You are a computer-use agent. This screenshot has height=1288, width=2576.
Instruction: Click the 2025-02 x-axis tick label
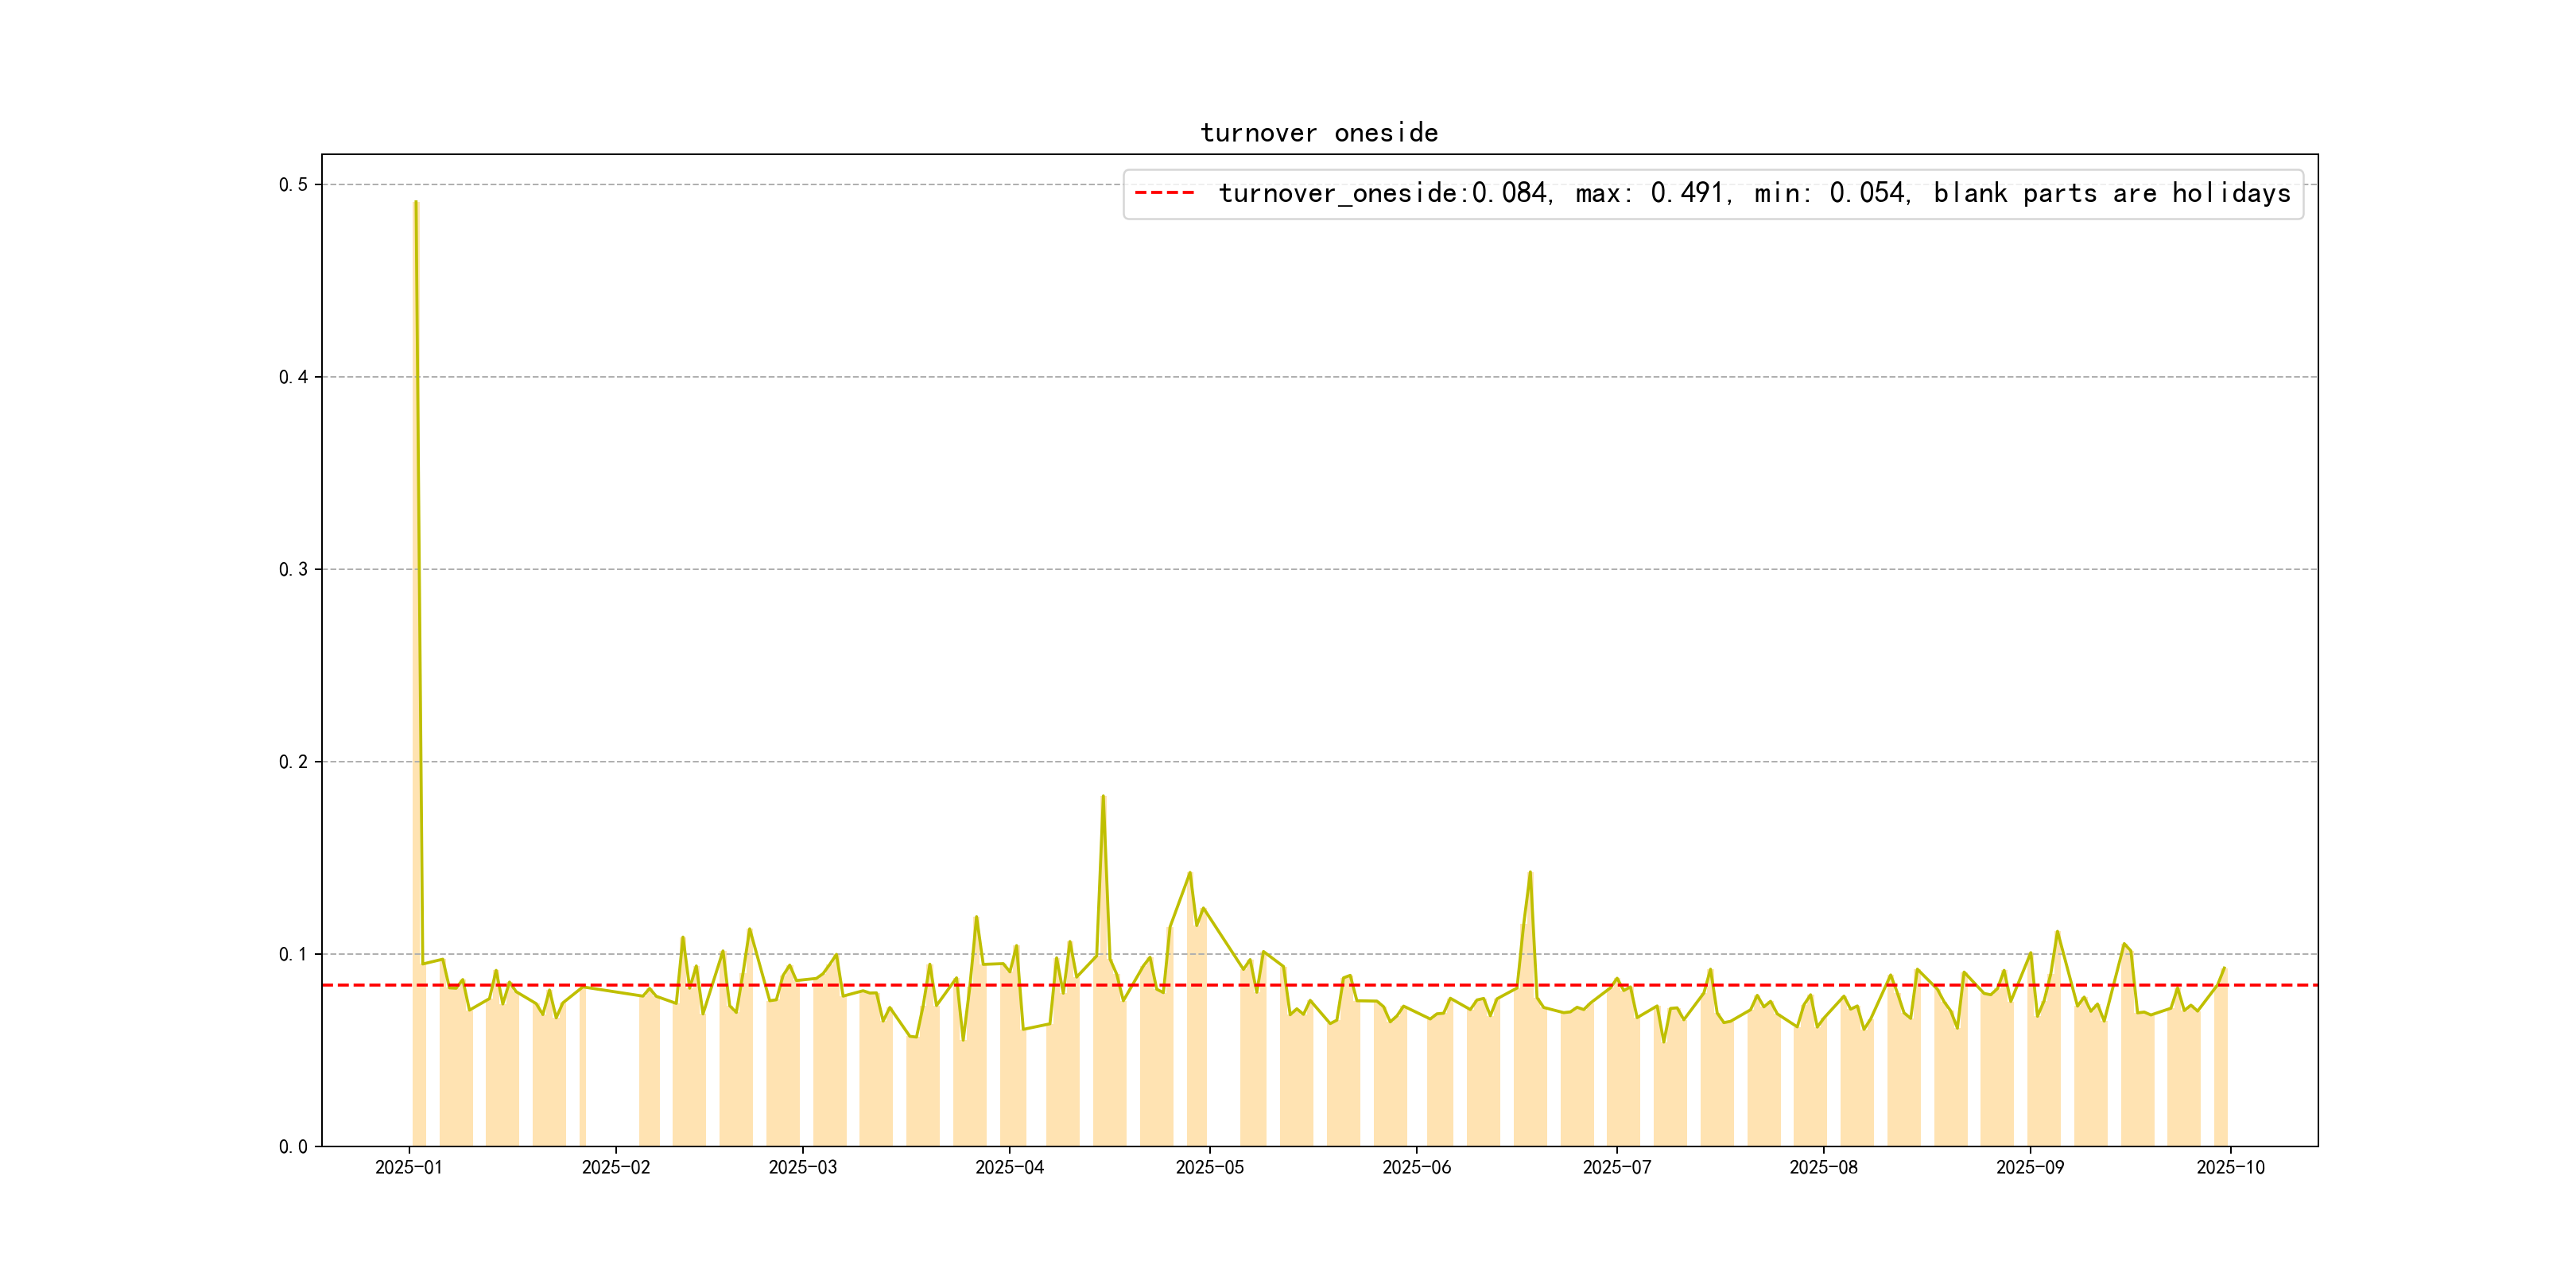(616, 1167)
